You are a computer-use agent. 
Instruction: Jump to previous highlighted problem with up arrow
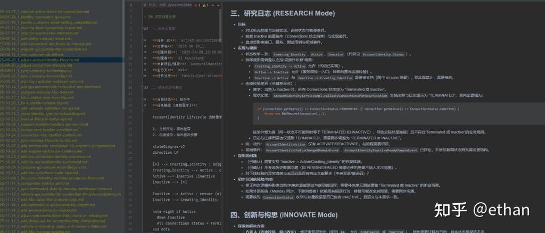coord(213,5)
